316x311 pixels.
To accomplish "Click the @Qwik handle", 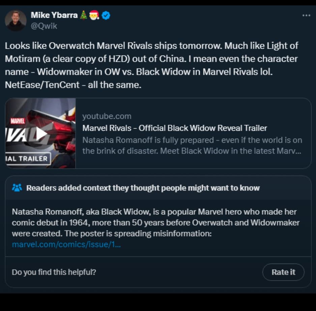I will pos(44,26).
